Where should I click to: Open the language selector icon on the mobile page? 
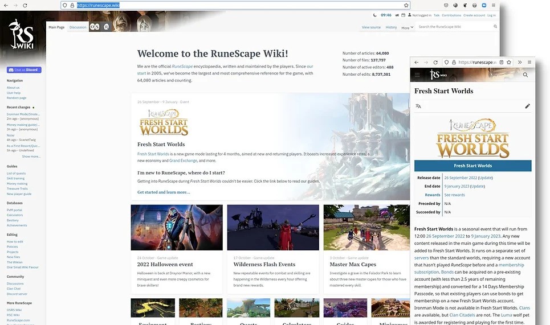[418, 106]
